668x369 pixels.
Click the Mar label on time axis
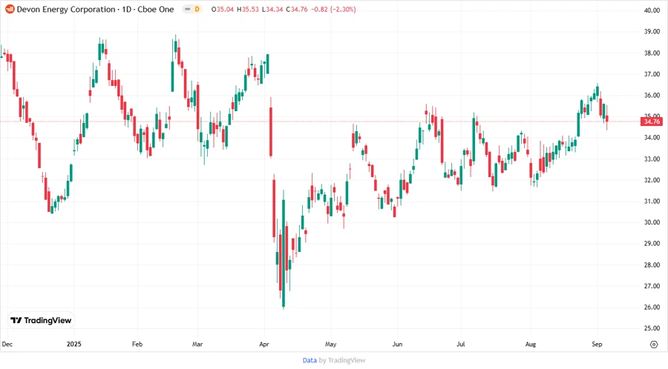click(x=197, y=345)
